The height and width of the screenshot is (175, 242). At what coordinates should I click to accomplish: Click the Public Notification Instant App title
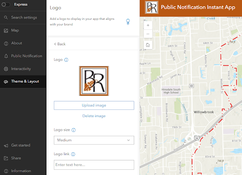point(198,7)
